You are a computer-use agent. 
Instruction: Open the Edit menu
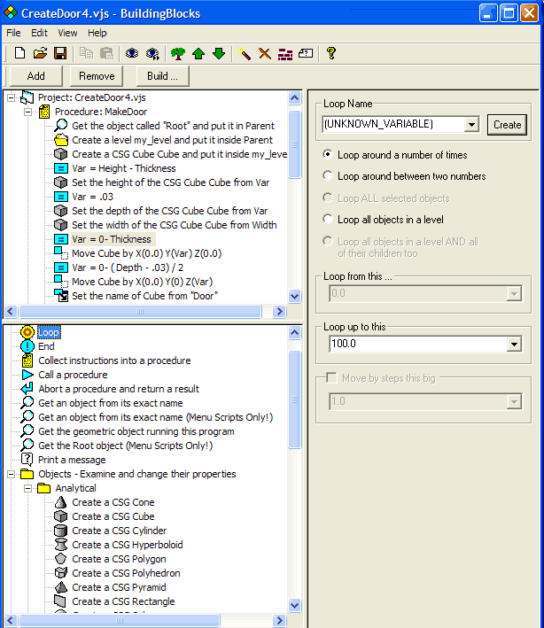(39, 33)
